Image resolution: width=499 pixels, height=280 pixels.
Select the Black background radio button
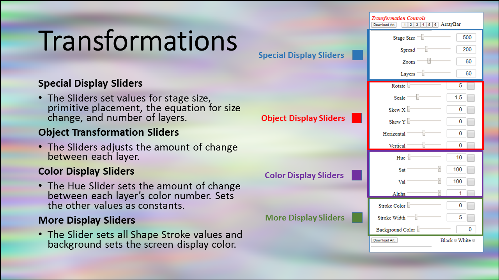coord(455,240)
